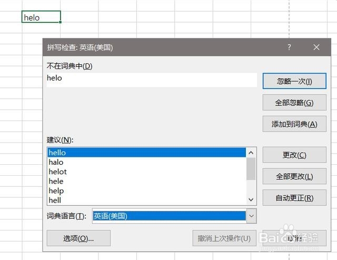Screen dimensions: 337x260
Task: Click the 更改(C) button
Action: click(294, 155)
